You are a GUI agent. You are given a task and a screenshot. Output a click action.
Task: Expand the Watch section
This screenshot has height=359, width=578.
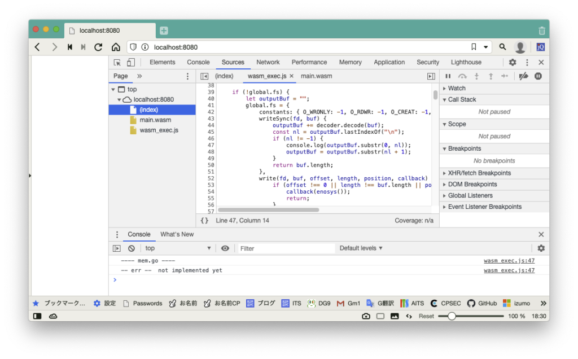click(457, 88)
